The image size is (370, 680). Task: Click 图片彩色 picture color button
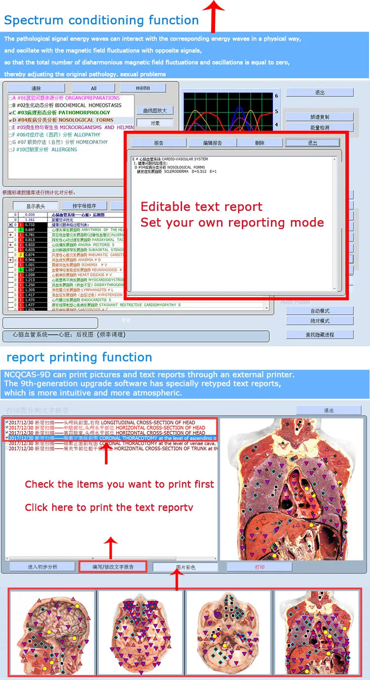click(x=185, y=567)
